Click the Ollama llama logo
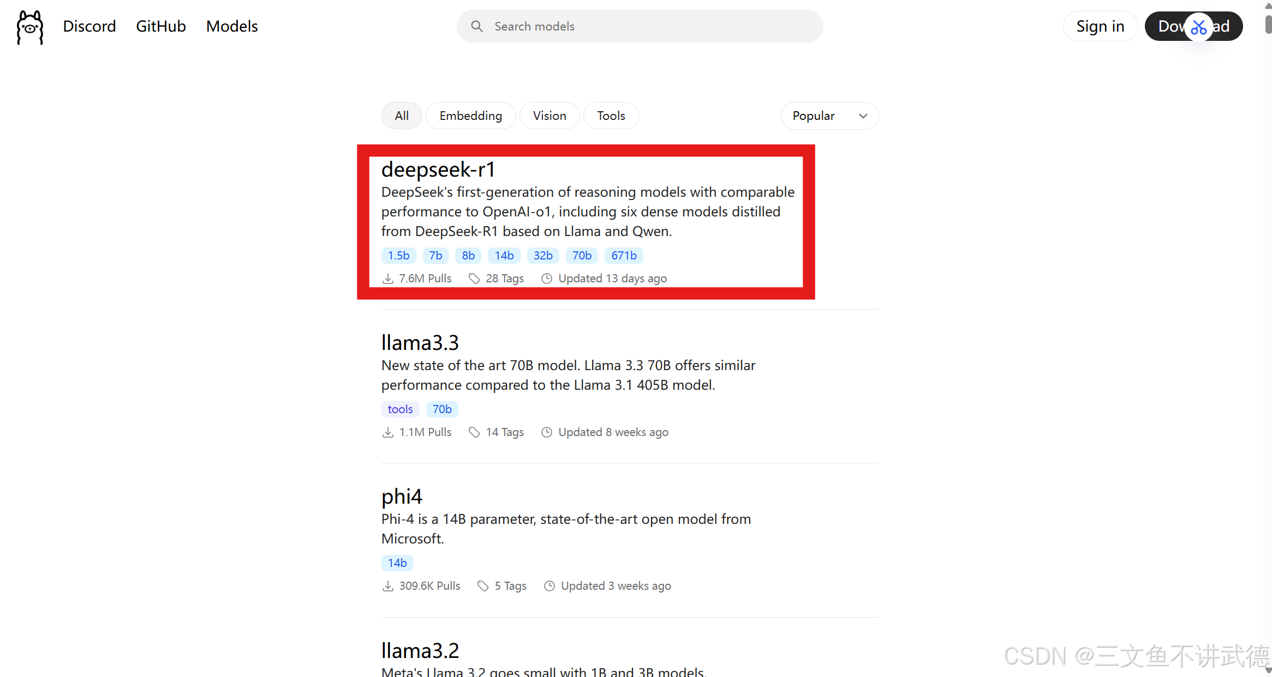Image resolution: width=1272 pixels, height=677 pixels. pos(29,27)
